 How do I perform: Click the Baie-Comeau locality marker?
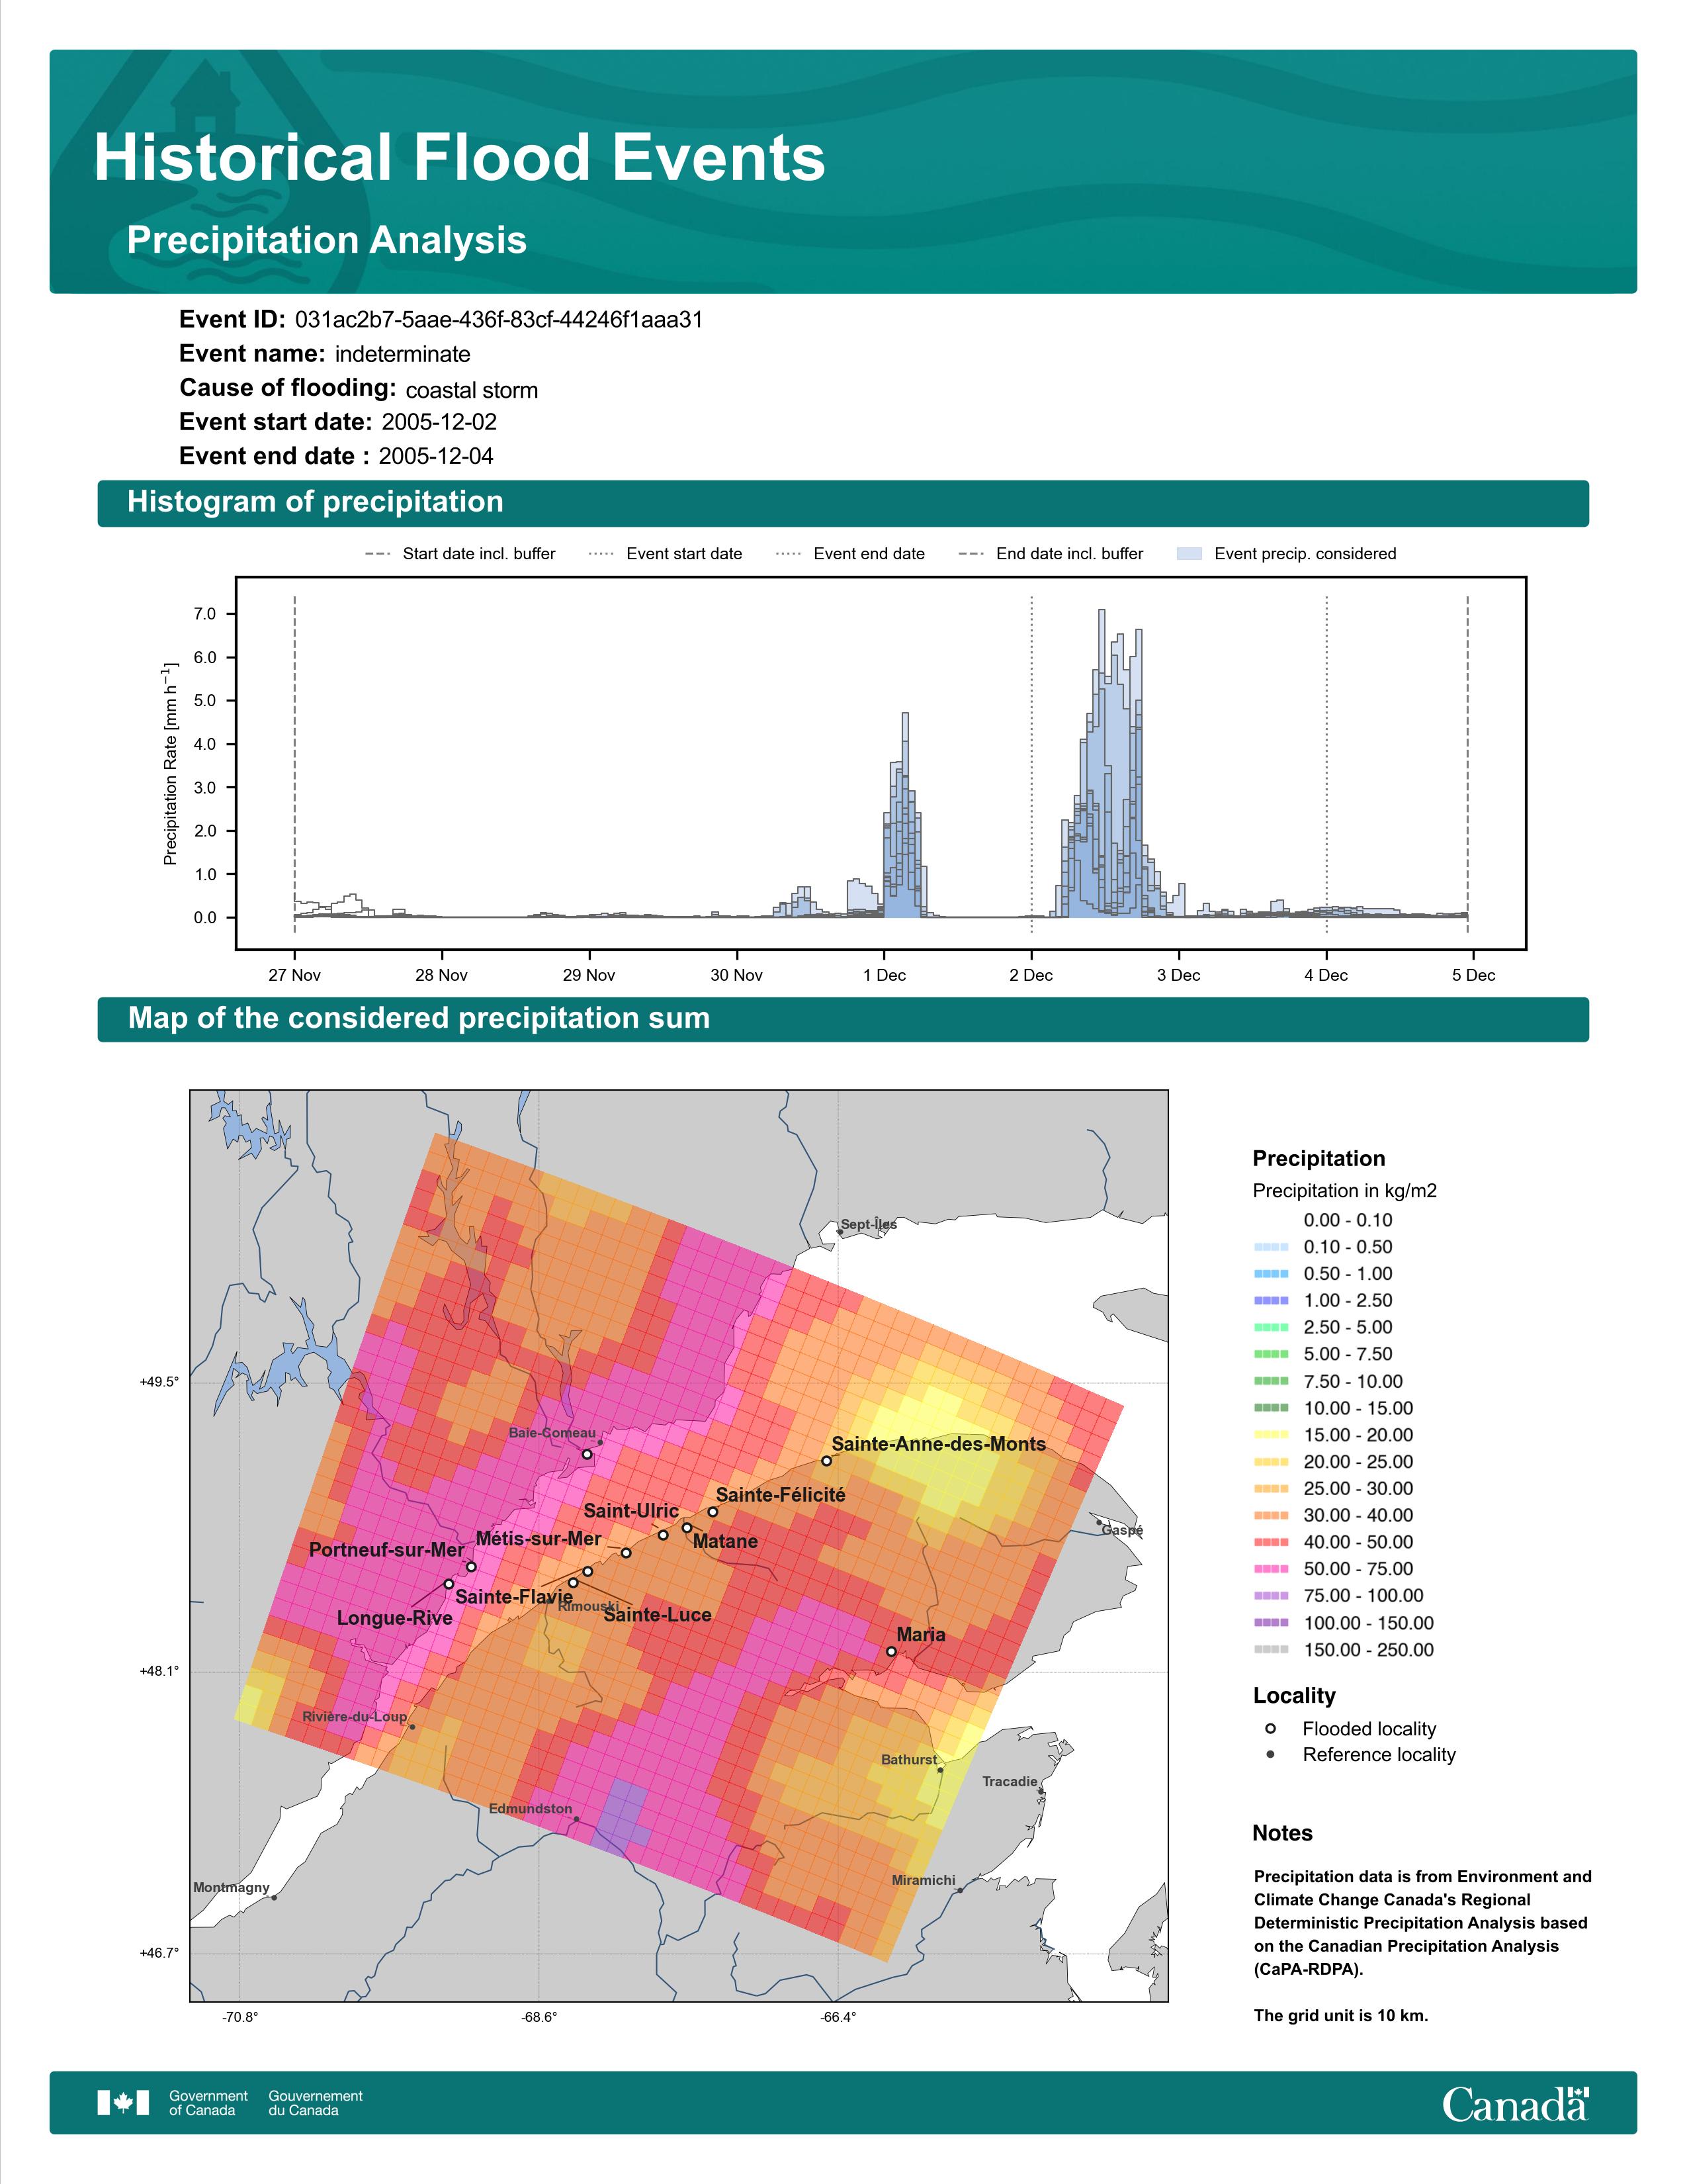pos(587,1454)
